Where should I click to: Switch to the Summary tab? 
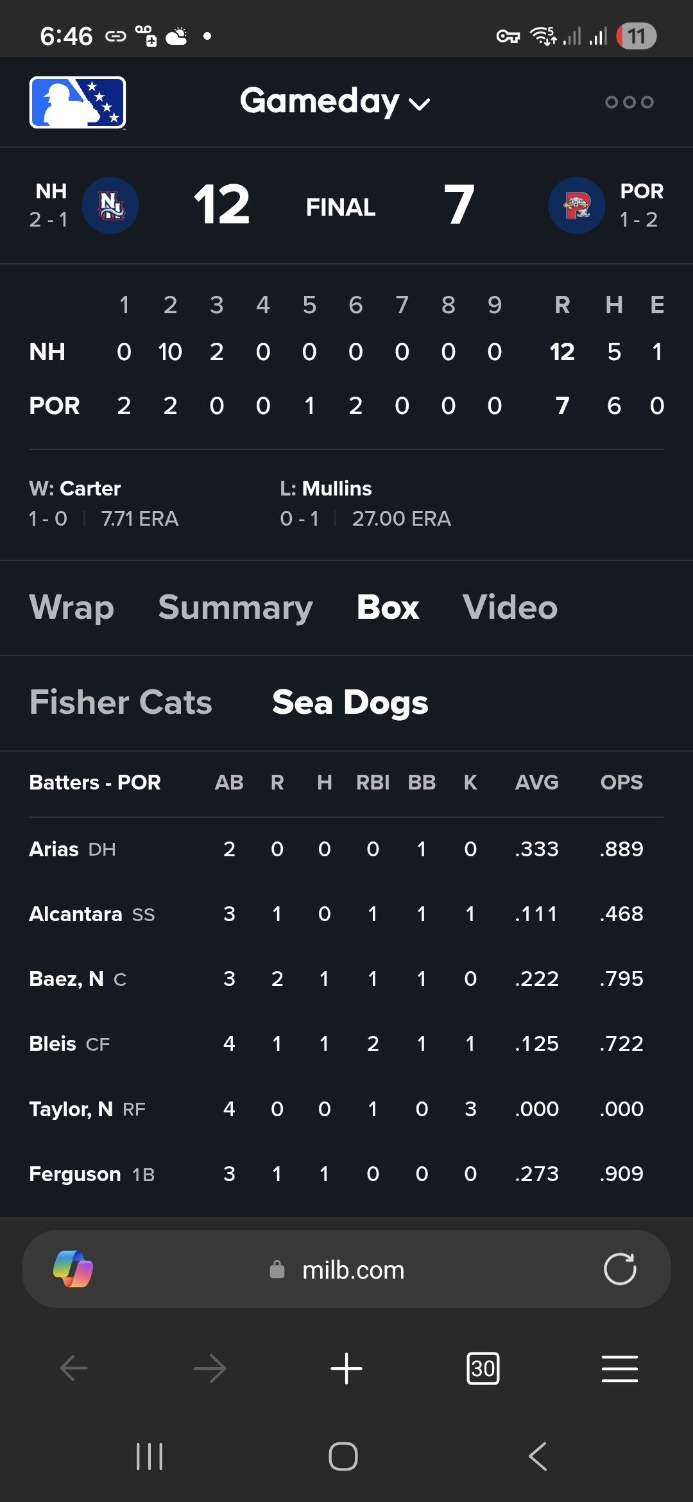point(235,607)
